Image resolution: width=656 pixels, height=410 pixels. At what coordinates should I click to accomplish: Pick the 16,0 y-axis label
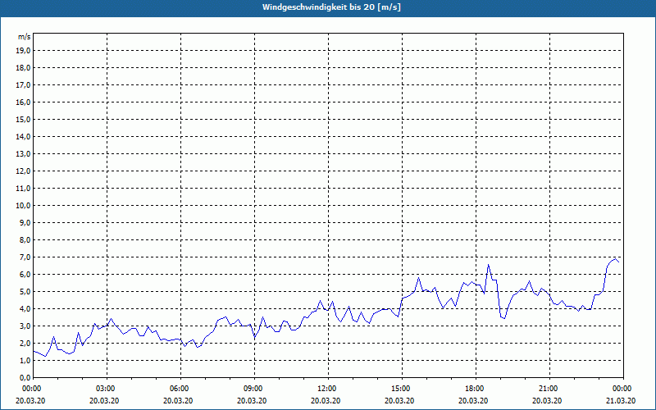[x=24, y=102]
